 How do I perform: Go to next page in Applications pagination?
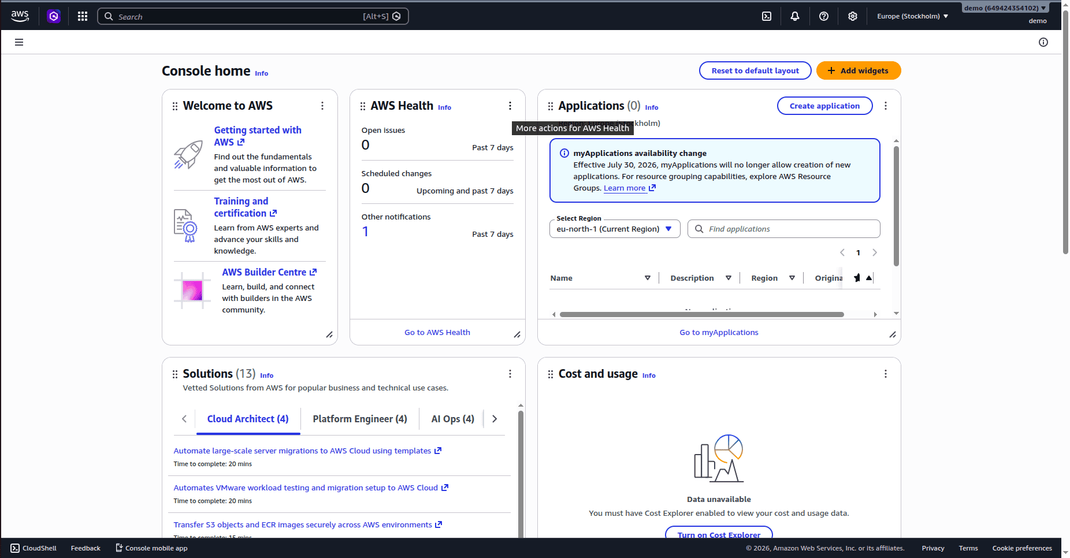(x=875, y=252)
